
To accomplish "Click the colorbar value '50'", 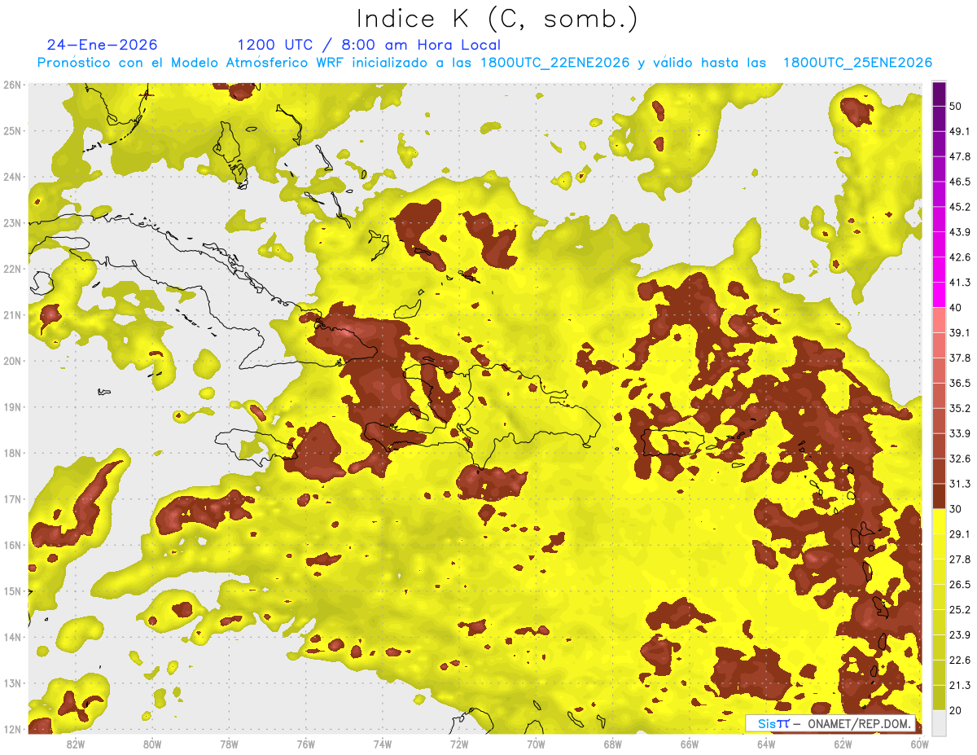I will (956, 106).
